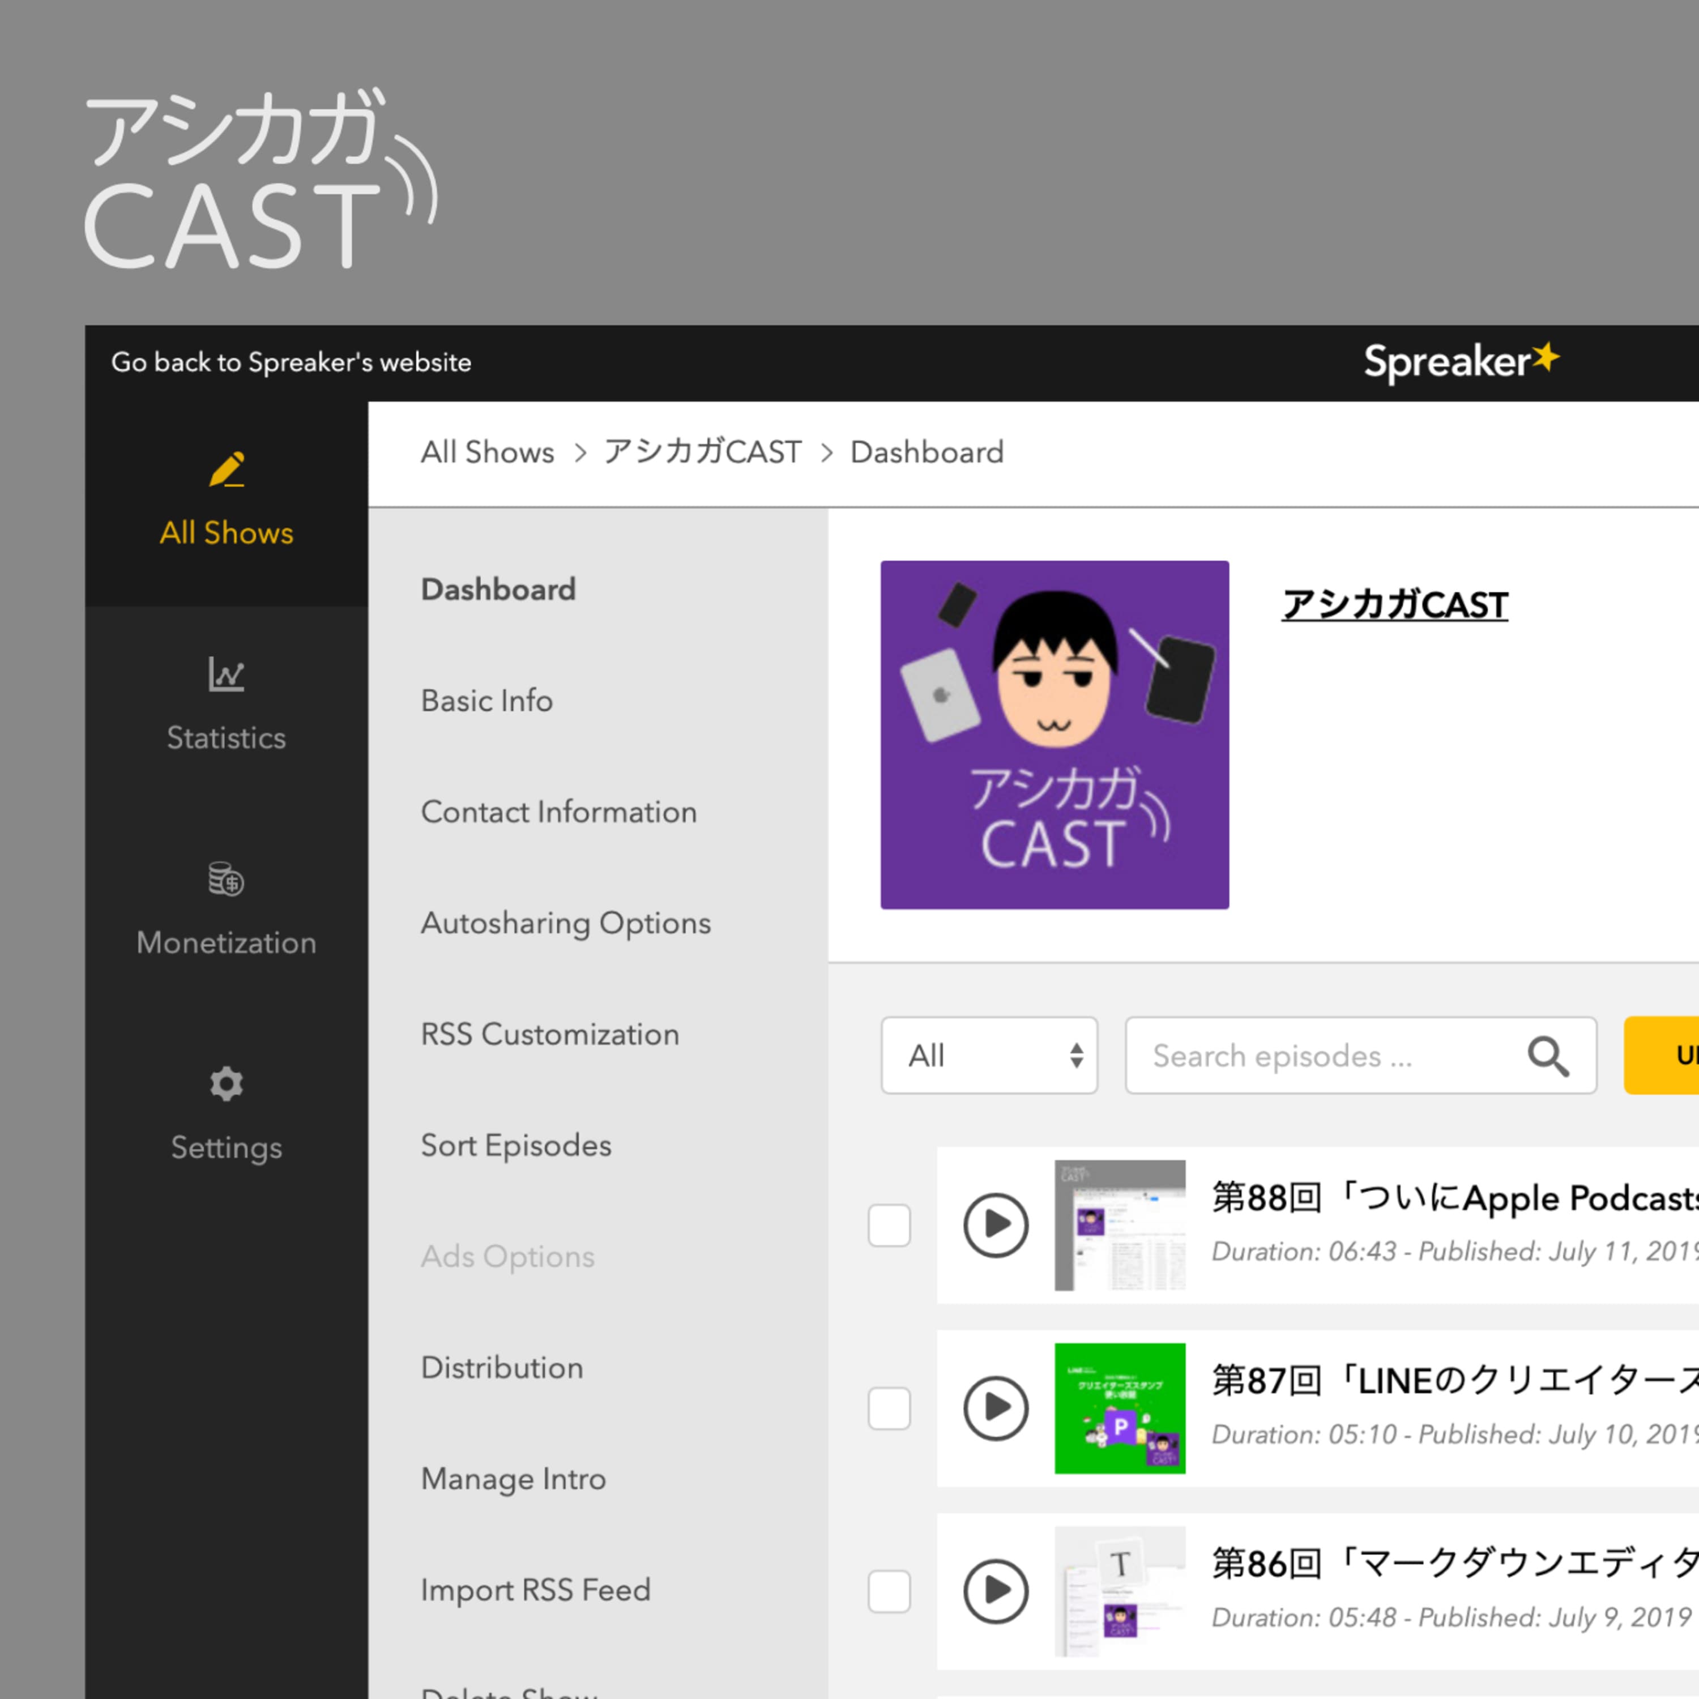Click the アシカガCAST show cover artwork
This screenshot has width=1699, height=1699.
[1055, 735]
